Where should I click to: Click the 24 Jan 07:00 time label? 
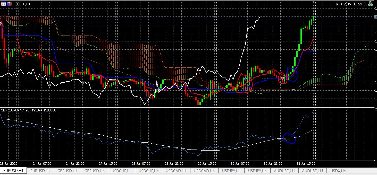42,163
